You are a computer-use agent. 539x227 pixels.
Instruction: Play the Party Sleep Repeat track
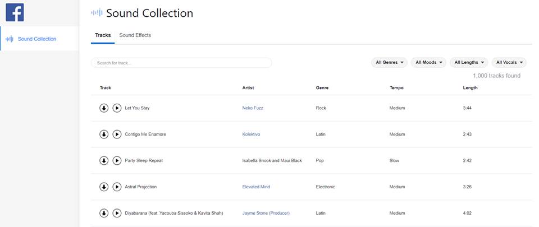click(117, 160)
